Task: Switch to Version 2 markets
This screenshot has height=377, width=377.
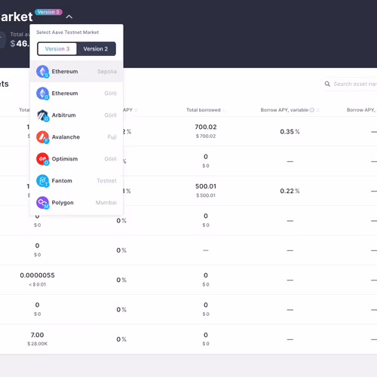Action: point(96,49)
